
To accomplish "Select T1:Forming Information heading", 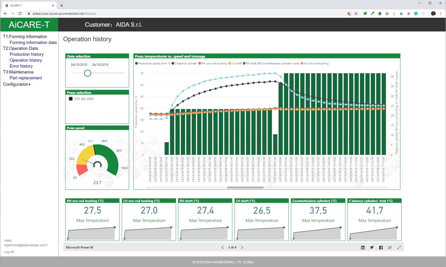I will point(25,37).
